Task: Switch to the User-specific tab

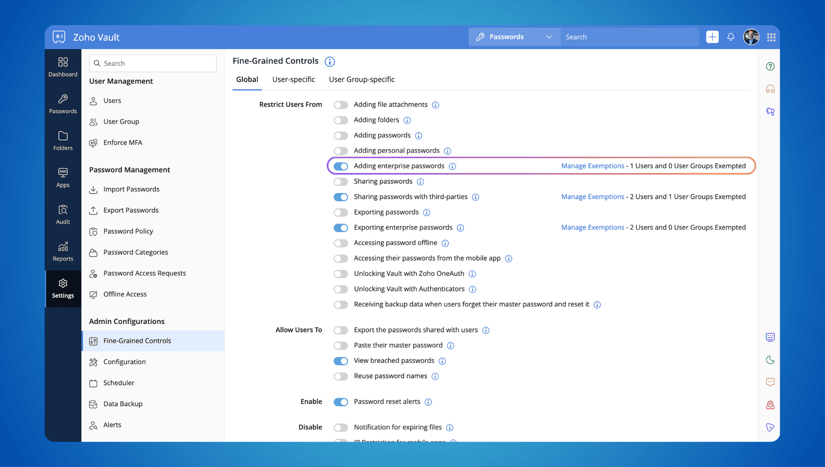Action: (293, 79)
